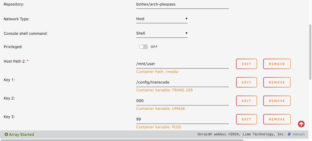The height and width of the screenshot is (141, 312).
Task: Focus the Host Path 2 /mnt/user field
Action: [x=182, y=64]
